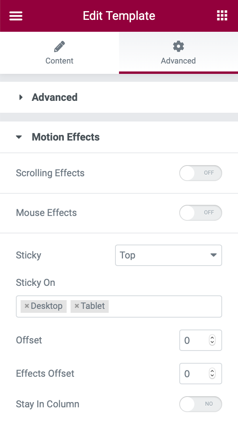Select the Advanced tab label
Image resolution: width=238 pixels, height=424 pixels.
coord(178,61)
